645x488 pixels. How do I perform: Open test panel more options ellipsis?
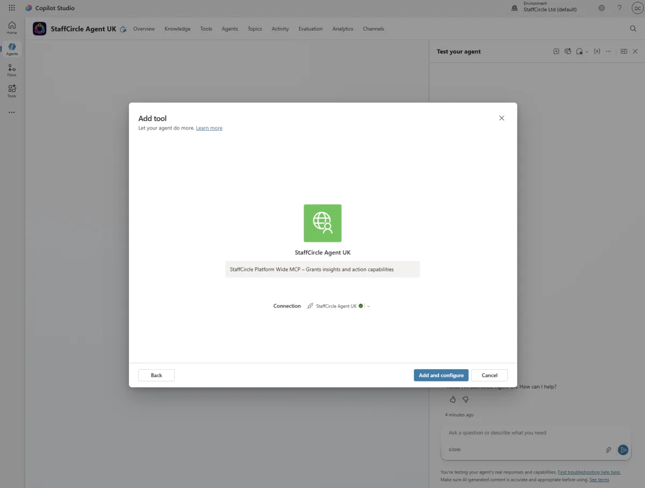click(608, 52)
